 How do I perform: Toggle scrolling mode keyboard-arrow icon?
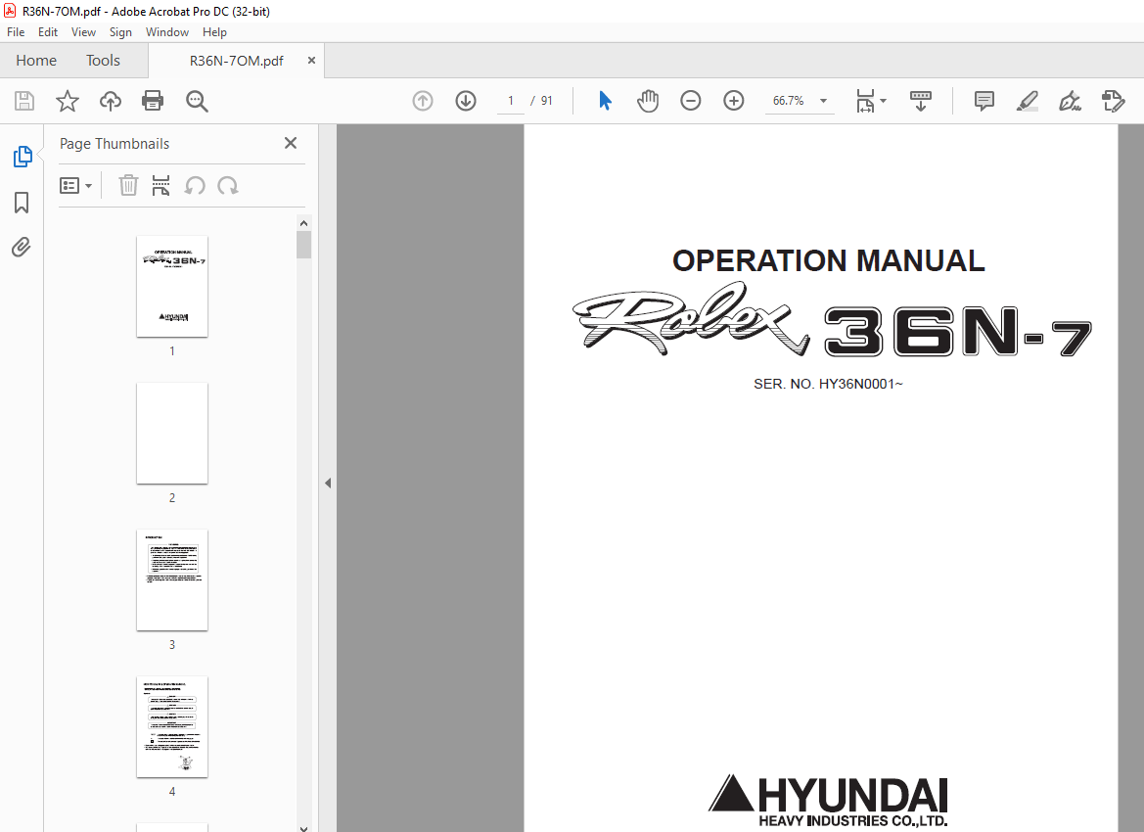pyautogui.click(x=920, y=101)
